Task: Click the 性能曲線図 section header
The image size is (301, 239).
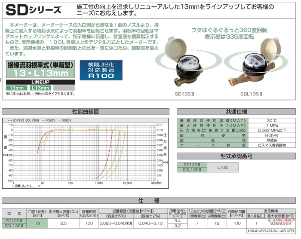Action: coord(86,112)
